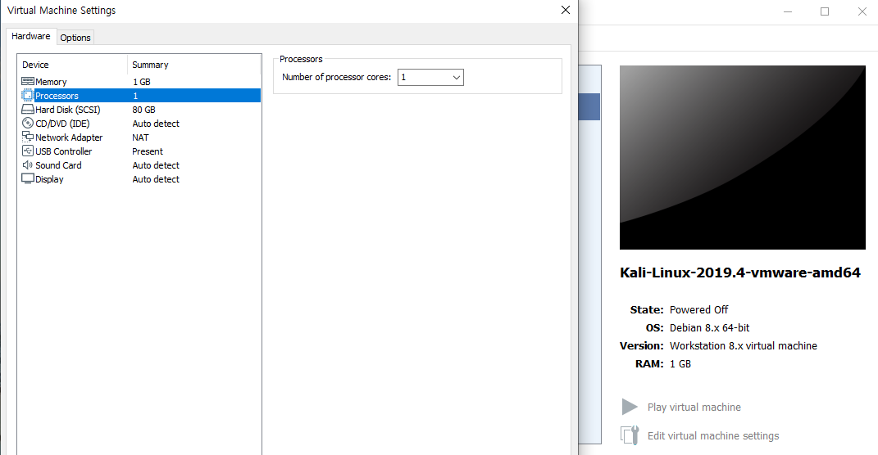
Task: Select the Sound Card row label
Action: point(58,165)
